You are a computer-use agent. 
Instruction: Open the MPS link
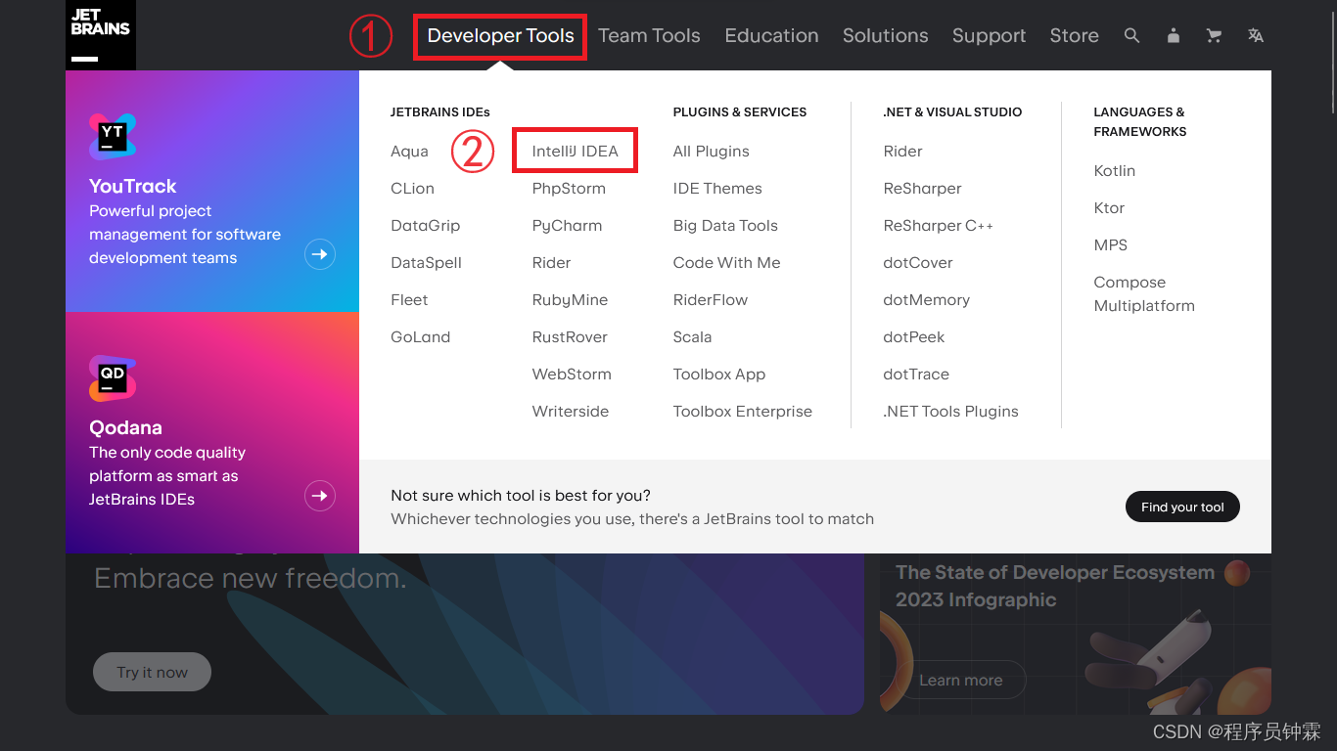(x=1111, y=245)
